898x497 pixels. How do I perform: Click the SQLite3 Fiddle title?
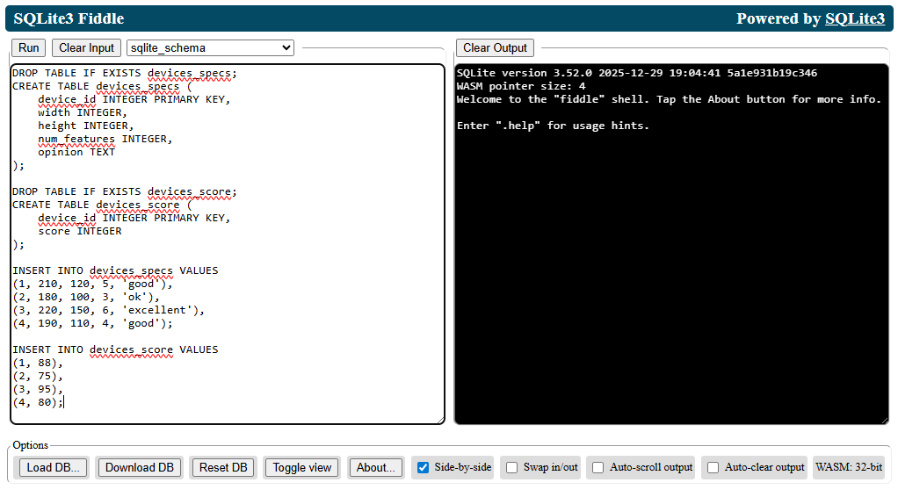click(69, 19)
